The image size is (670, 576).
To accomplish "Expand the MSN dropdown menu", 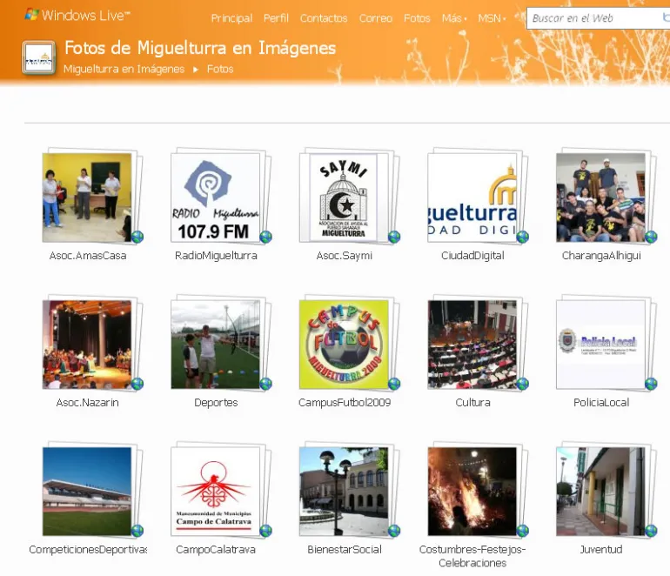I will click(492, 18).
